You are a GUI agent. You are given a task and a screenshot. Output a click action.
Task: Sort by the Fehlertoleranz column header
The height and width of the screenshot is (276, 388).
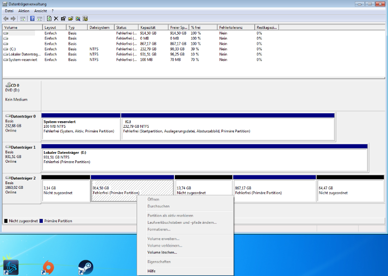tap(236, 28)
